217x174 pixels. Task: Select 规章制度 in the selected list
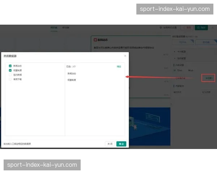tap(72, 80)
